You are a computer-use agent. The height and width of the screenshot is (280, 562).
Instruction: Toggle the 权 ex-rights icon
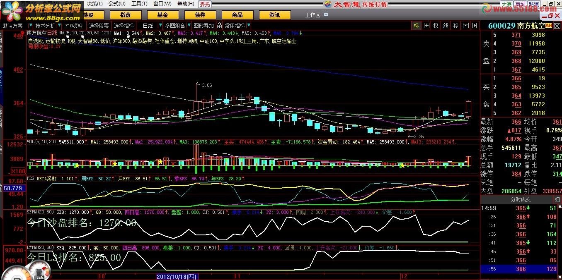coord(436,26)
